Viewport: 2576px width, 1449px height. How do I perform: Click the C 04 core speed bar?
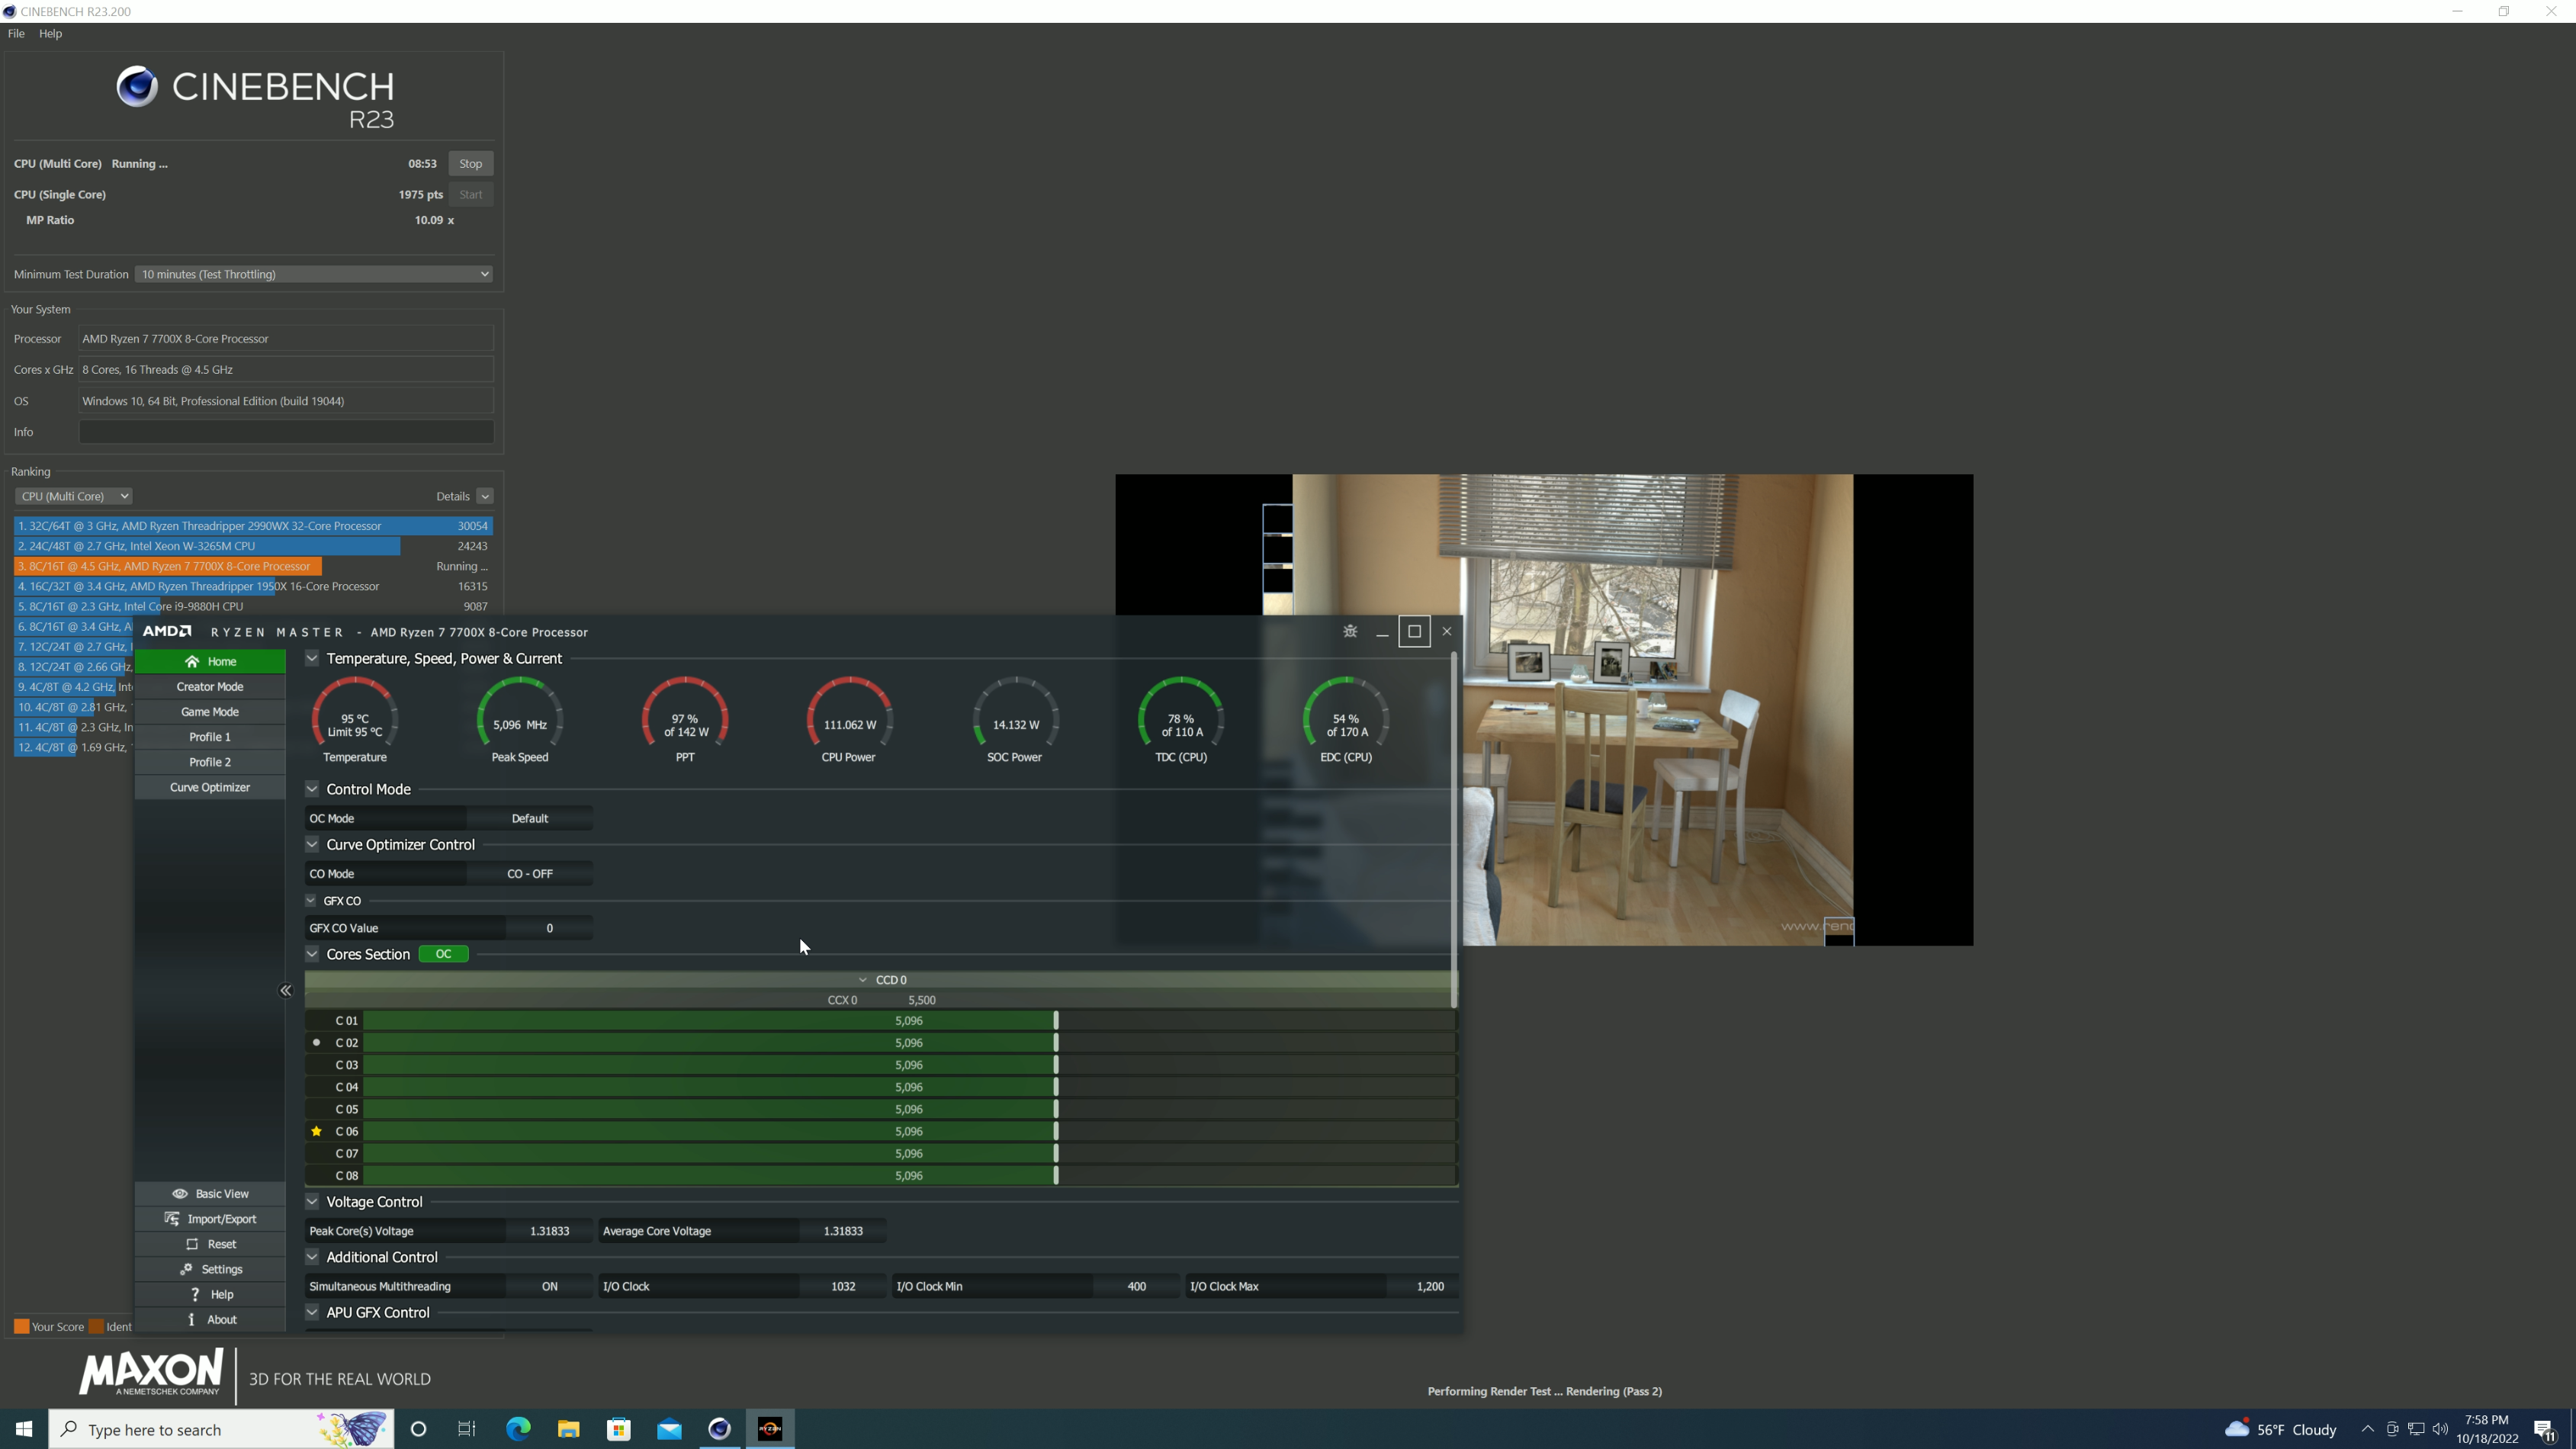pyautogui.click(x=909, y=1087)
